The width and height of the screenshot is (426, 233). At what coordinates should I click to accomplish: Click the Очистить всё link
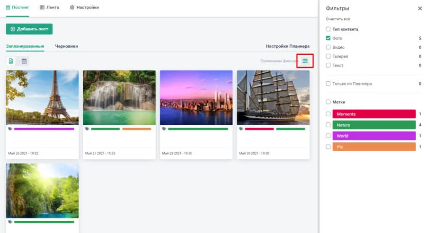coord(338,19)
